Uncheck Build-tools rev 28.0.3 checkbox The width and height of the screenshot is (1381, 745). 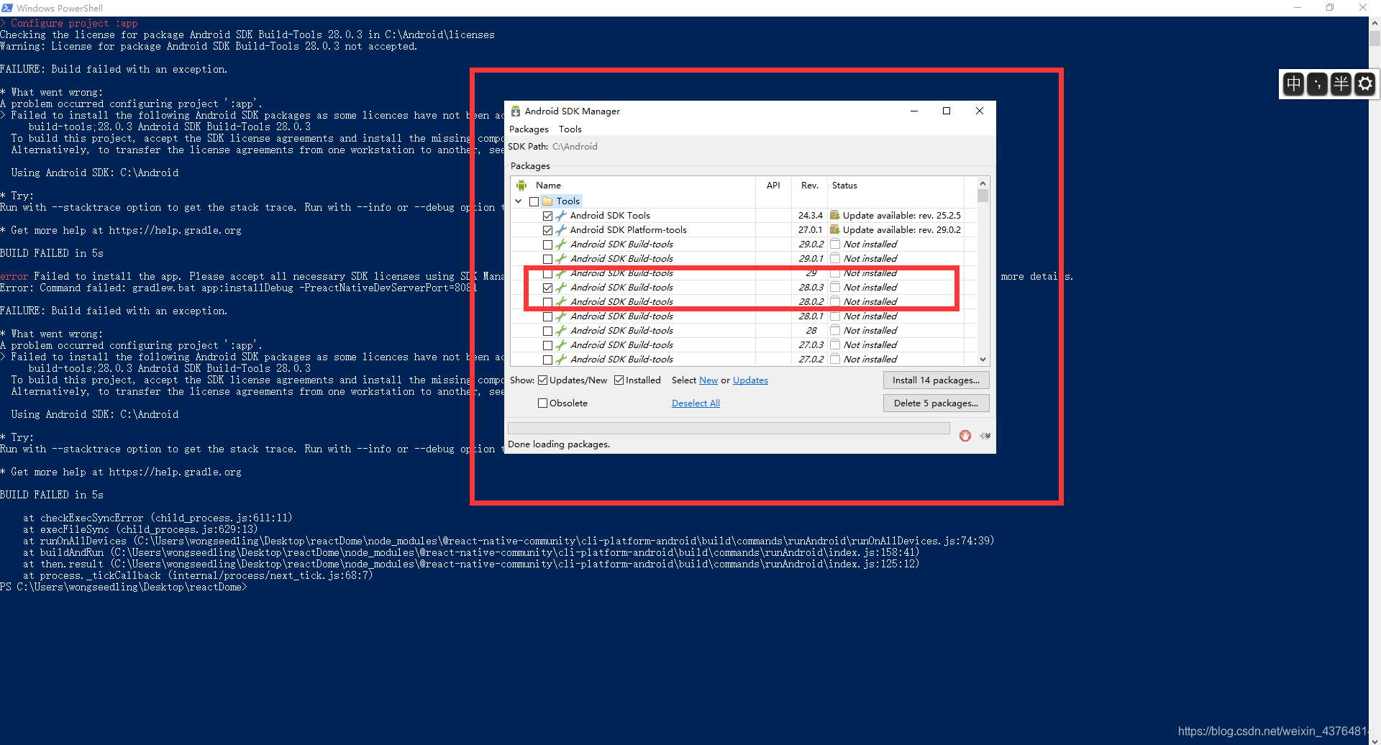[x=547, y=288]
